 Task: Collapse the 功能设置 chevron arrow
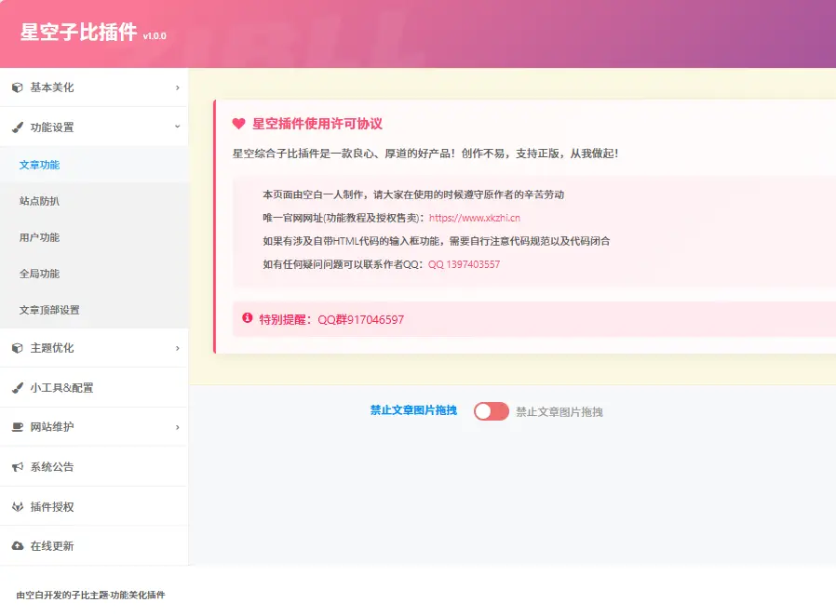pos(177,127)
